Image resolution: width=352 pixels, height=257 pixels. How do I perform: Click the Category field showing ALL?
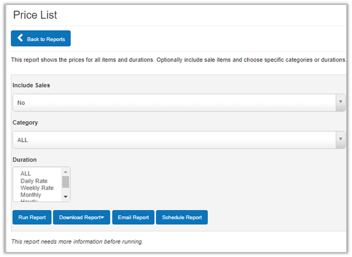[x=174, y=140]
